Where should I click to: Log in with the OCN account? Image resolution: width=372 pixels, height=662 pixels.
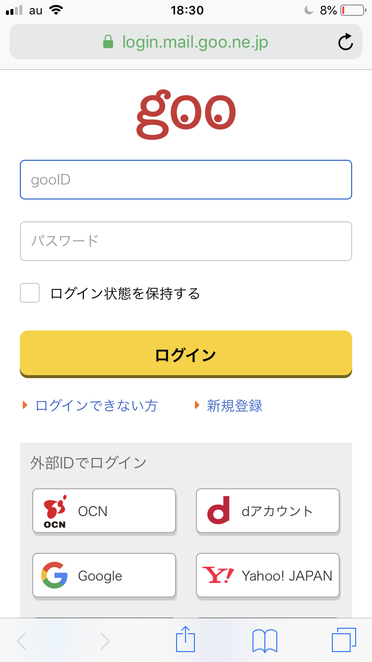pyautogui.click(x=104, y=511)
